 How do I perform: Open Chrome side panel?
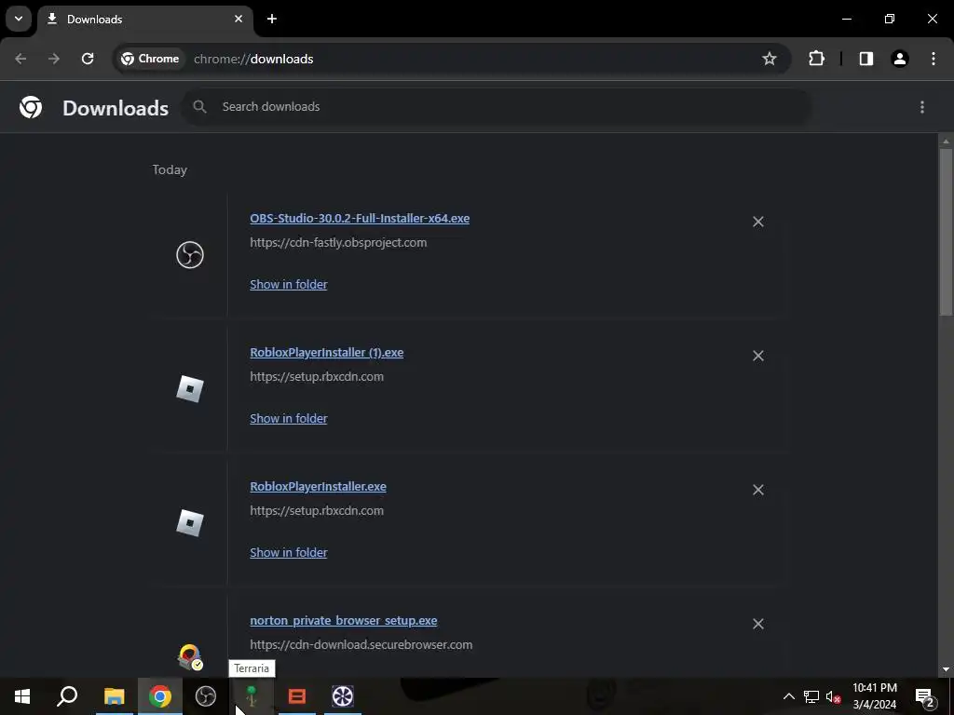point(865,59)
